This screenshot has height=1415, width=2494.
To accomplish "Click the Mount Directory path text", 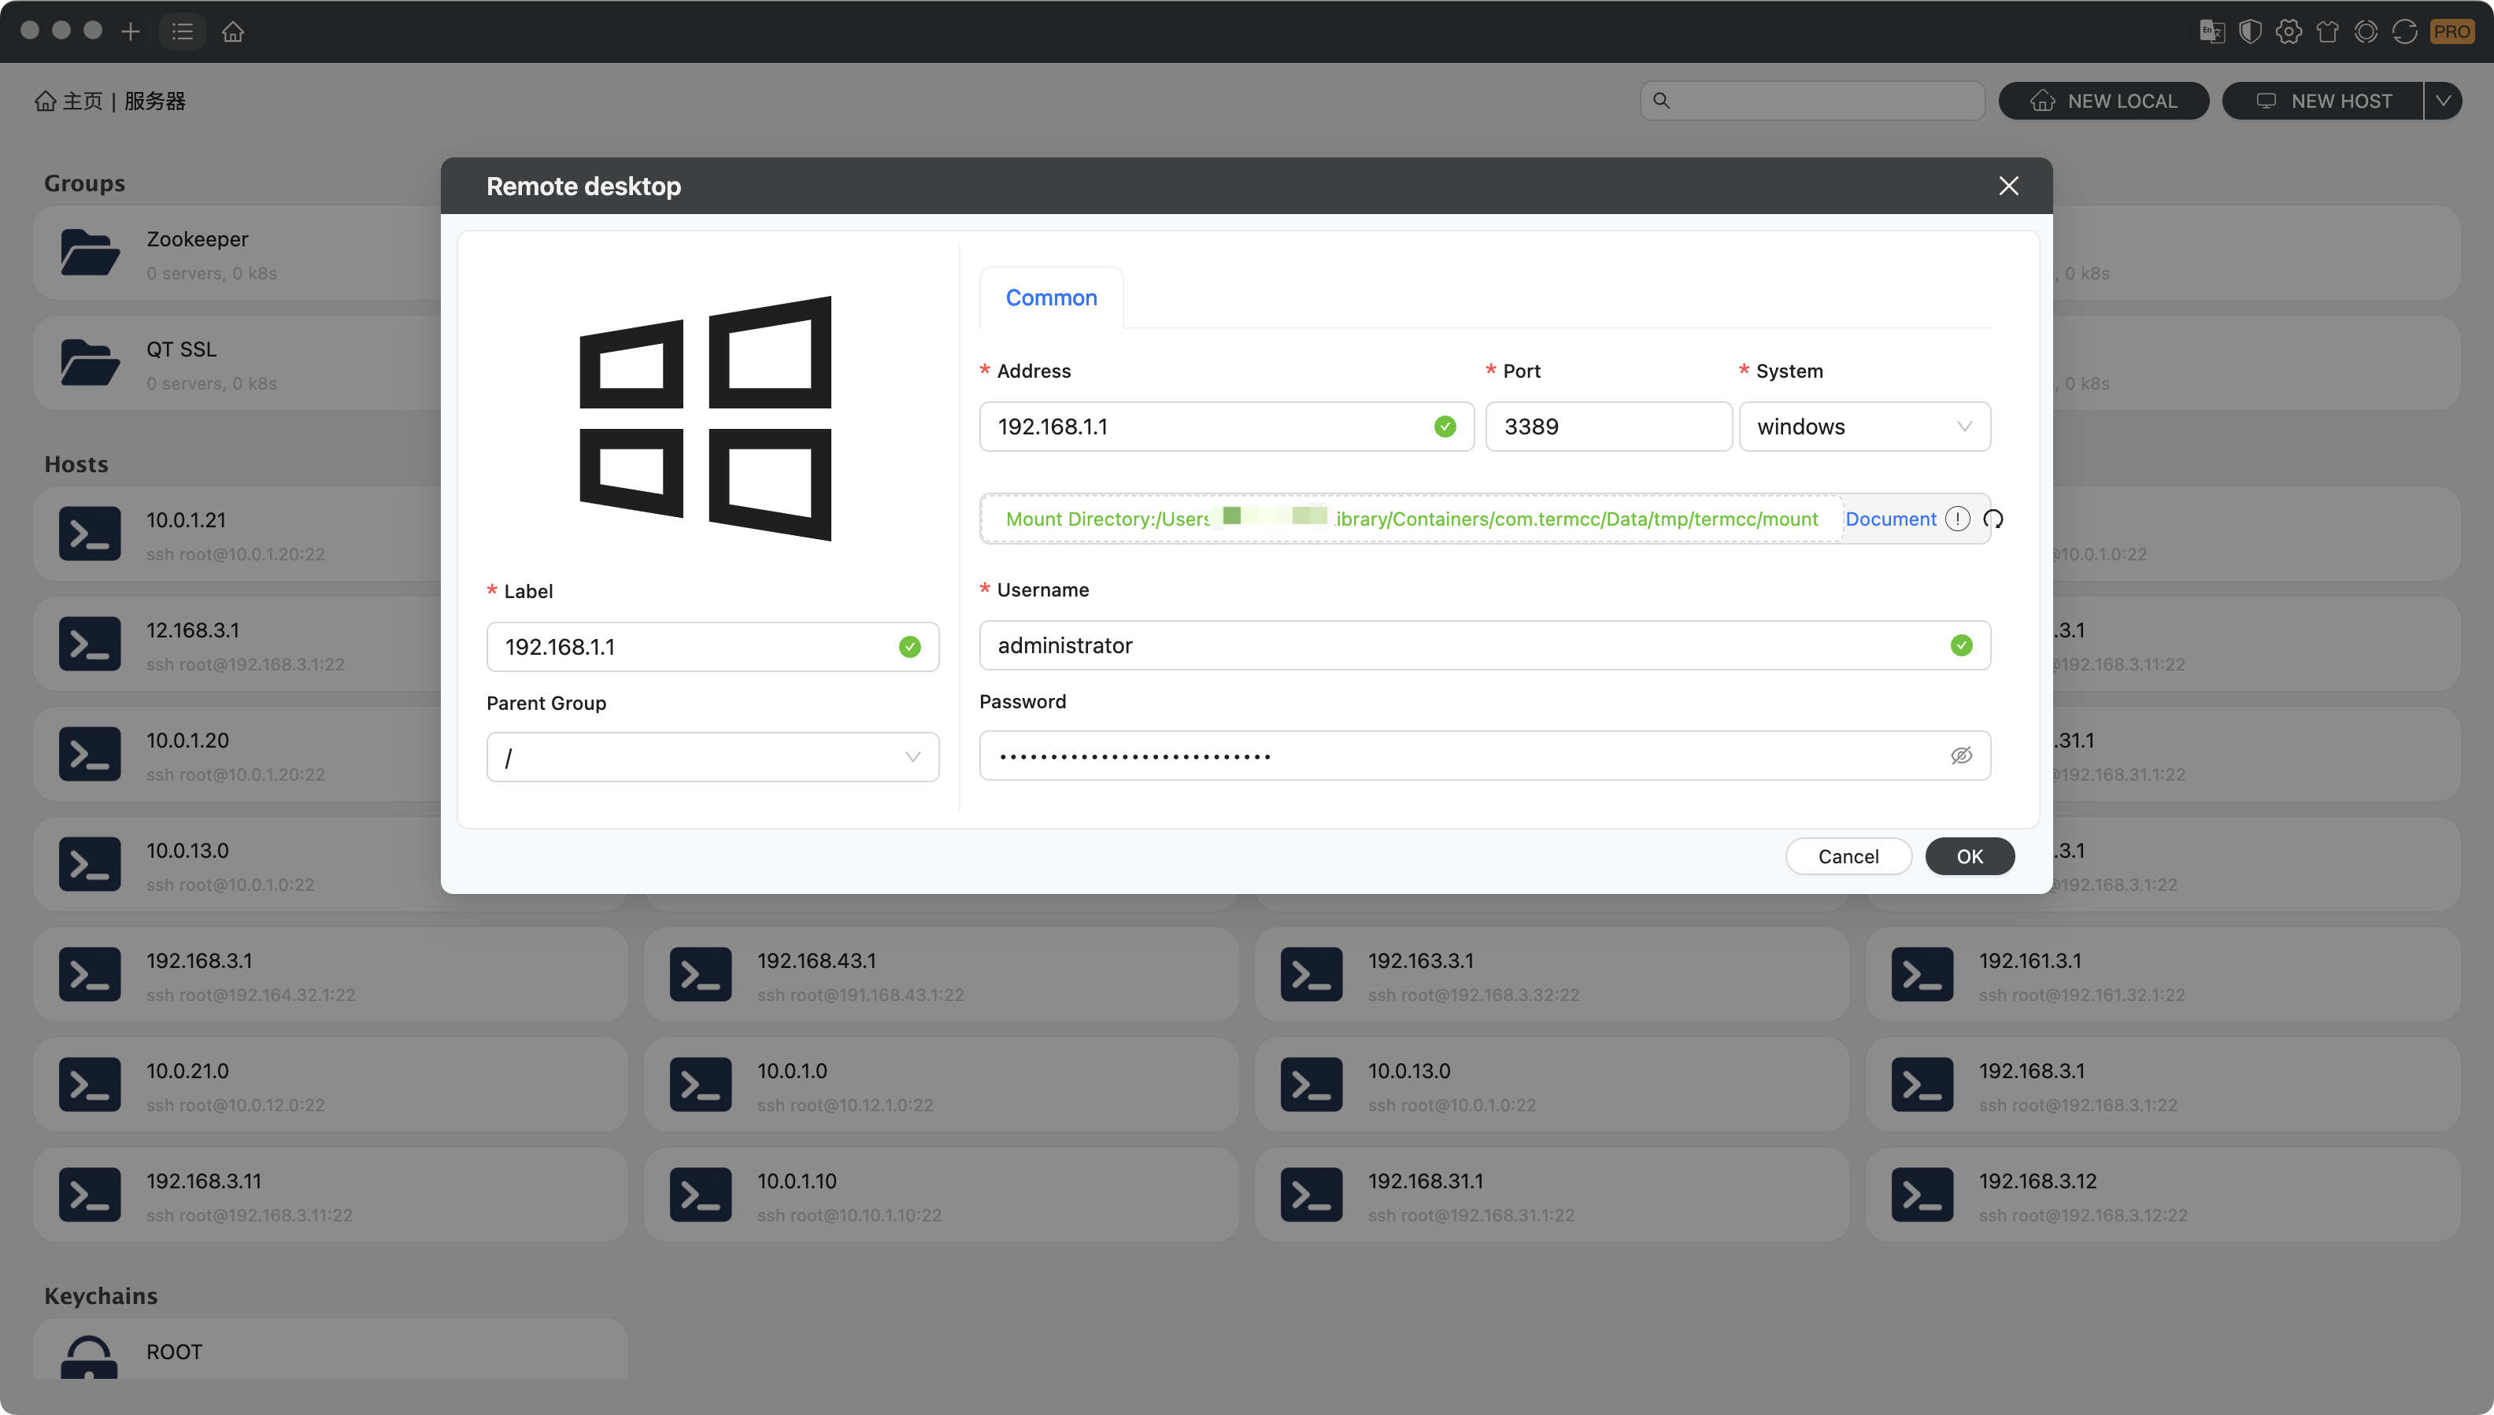I will (x=1412, y=519).
